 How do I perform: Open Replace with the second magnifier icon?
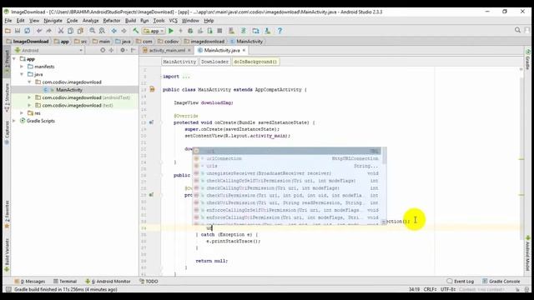tap(102, 31)
